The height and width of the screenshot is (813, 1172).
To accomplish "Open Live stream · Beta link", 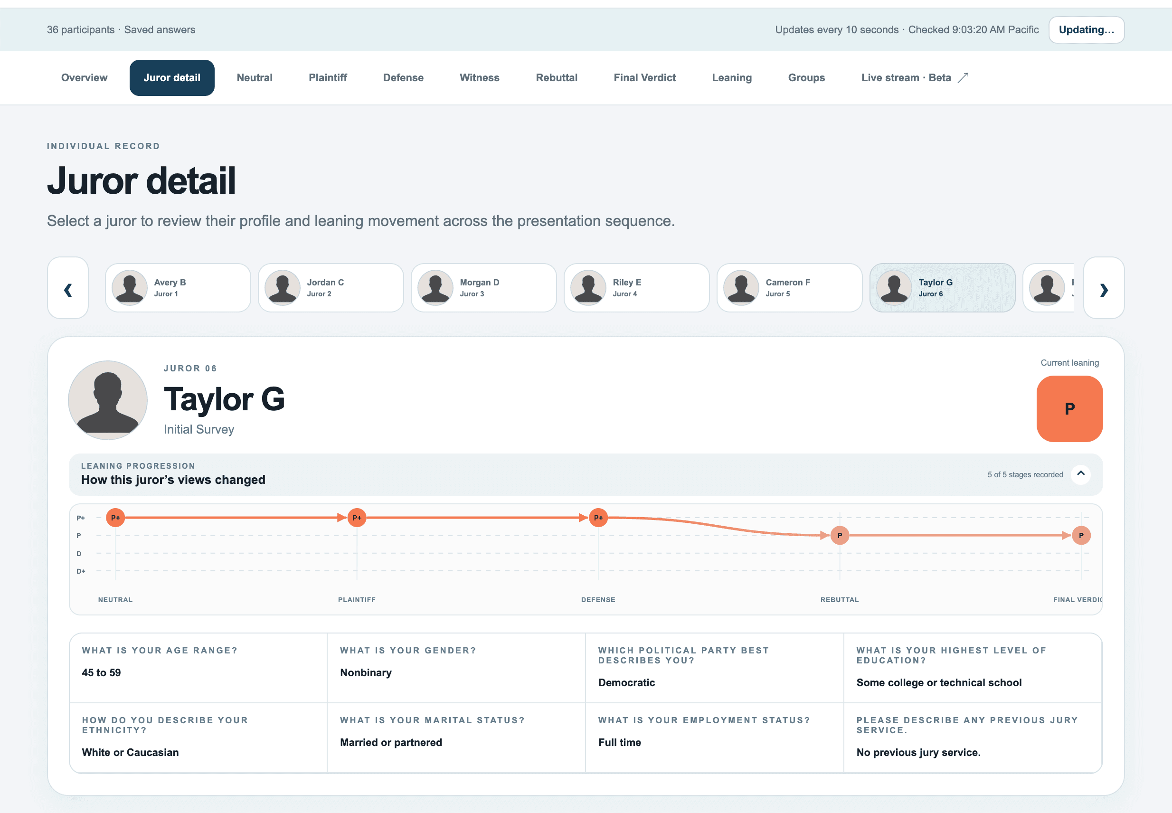I will coord(914,77).
